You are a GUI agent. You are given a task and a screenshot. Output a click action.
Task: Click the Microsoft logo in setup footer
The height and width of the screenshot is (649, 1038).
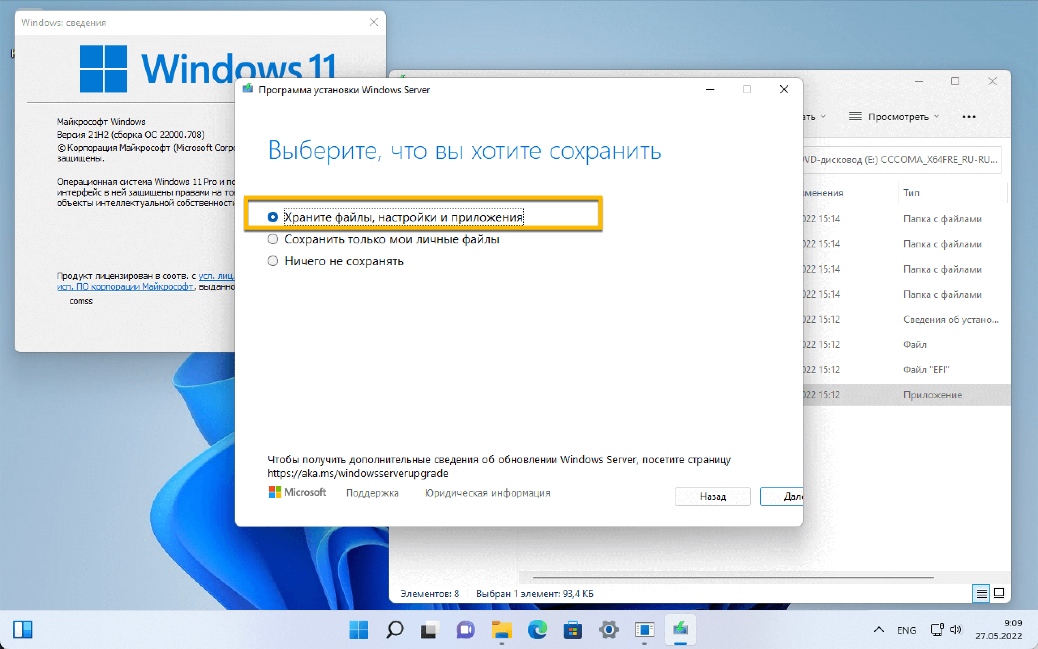coord(297,492)
